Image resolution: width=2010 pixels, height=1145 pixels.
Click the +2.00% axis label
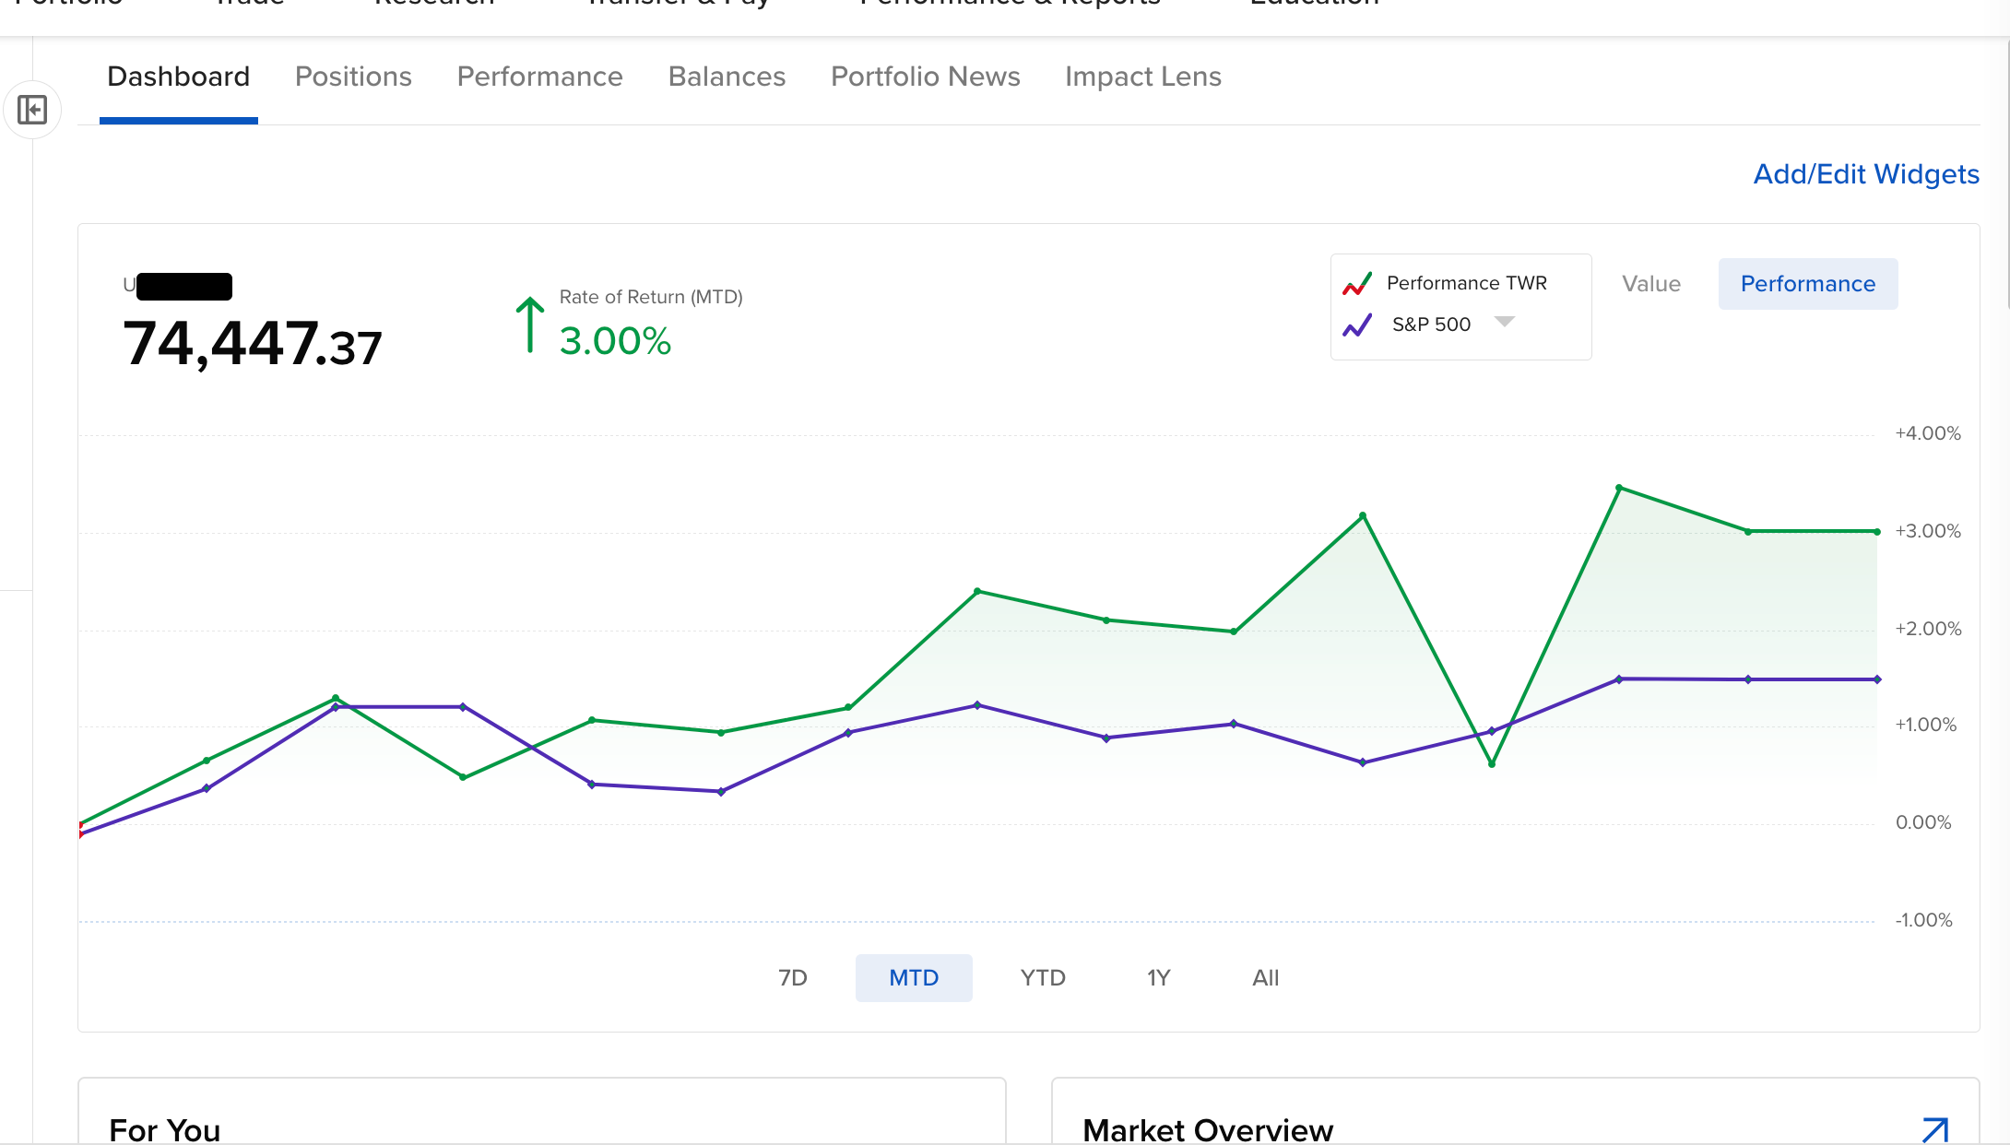click(1928, 629)
